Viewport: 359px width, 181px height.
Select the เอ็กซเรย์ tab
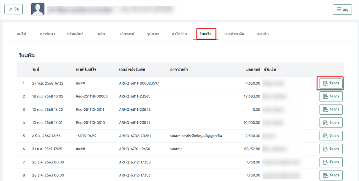coord(127,34)
